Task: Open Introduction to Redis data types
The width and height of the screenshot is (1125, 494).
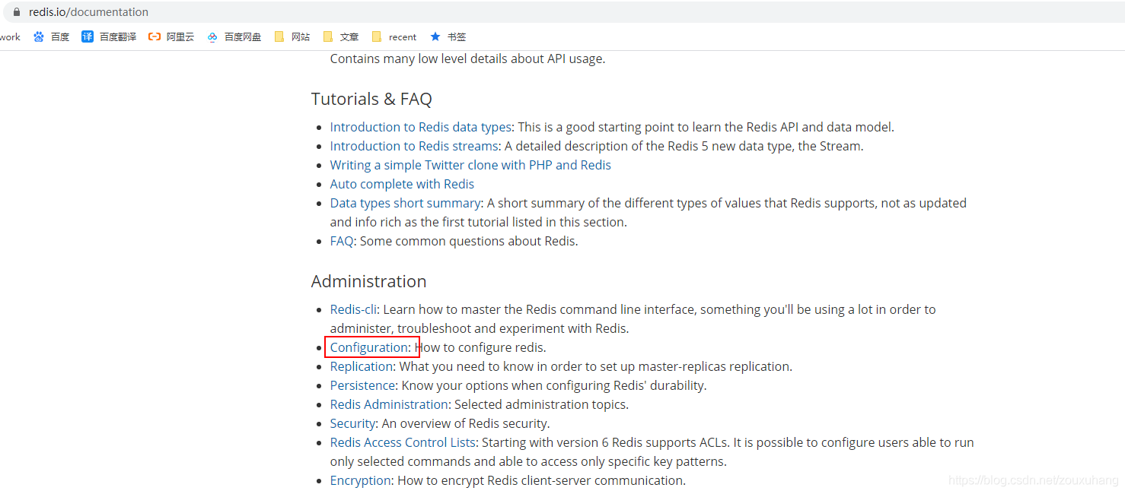Action: (419, 126)
